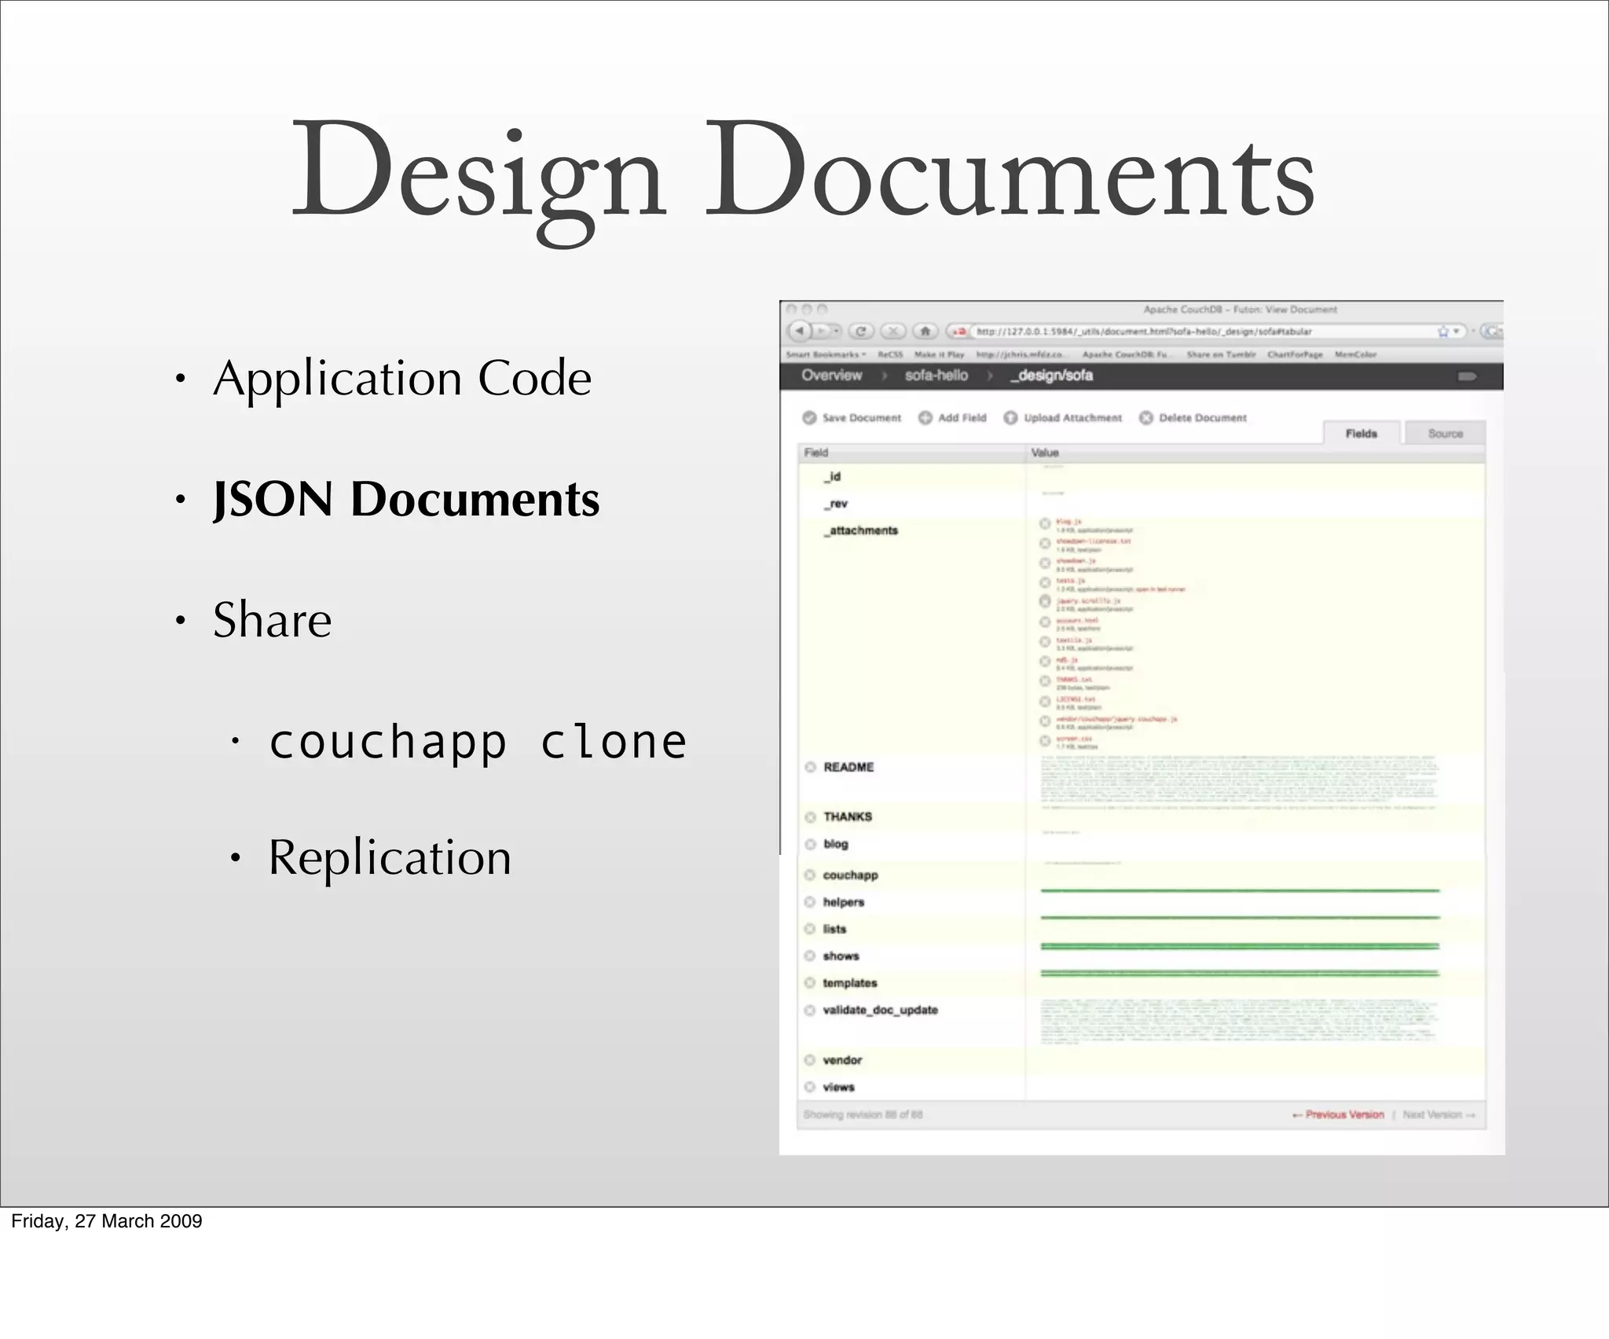The image size is (1609, 1339).
Task: Open the account.html attachment link
Action: [1076, 621]
